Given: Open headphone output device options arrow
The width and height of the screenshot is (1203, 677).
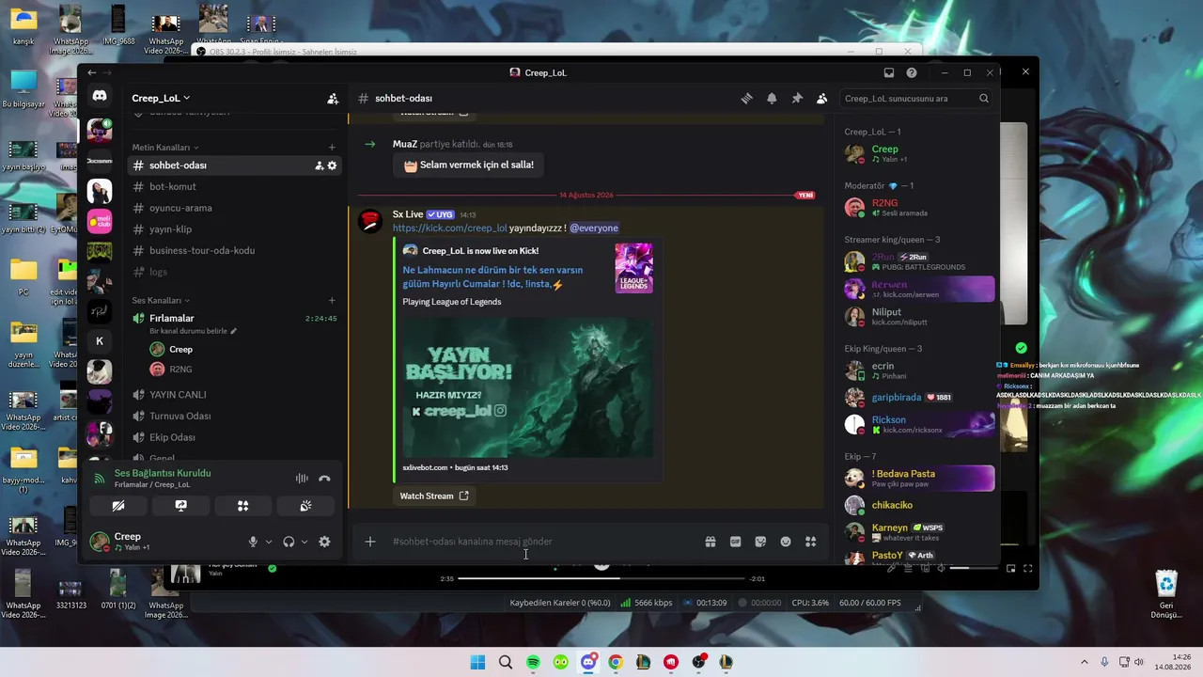Looking at the screenshot, I should tap(305, 542).
